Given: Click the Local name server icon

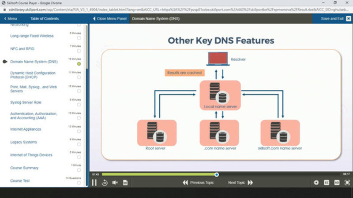Looking at the screenshot, I should (x=220, y=95).
